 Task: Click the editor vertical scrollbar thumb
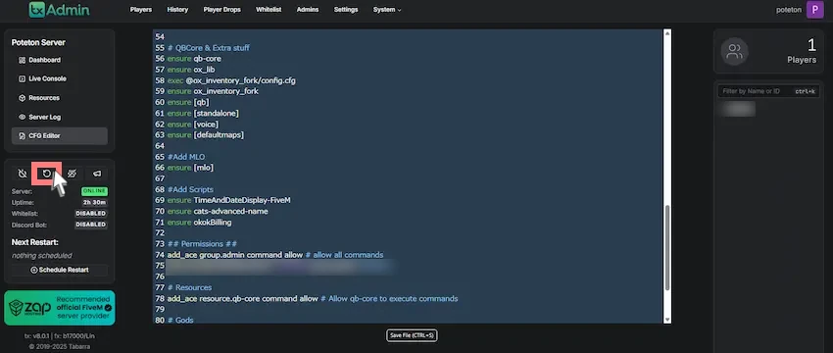coord(667,247)
